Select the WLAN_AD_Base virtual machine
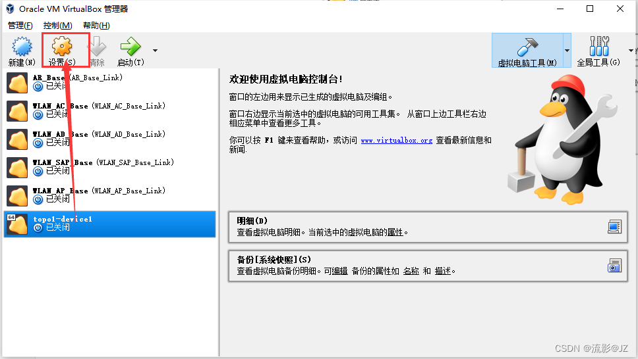This screenshot has height=359, width=638. click(110, 139)
